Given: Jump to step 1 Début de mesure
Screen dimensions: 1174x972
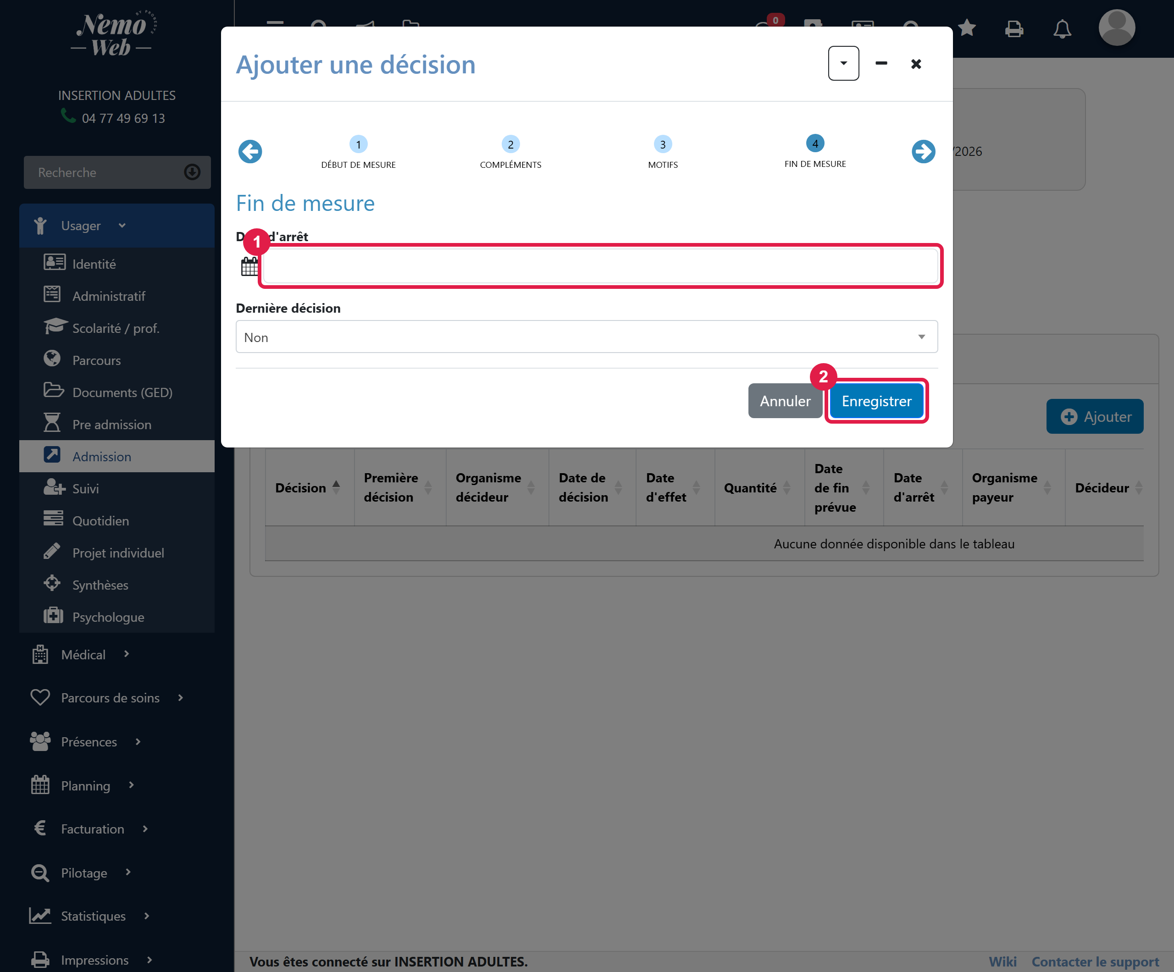Looking at the screenshot, I should pos(358,152).
